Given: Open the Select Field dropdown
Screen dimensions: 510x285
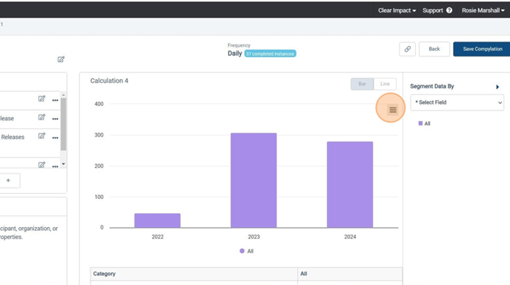Looking at the screenshot, I should click(457, 102).
